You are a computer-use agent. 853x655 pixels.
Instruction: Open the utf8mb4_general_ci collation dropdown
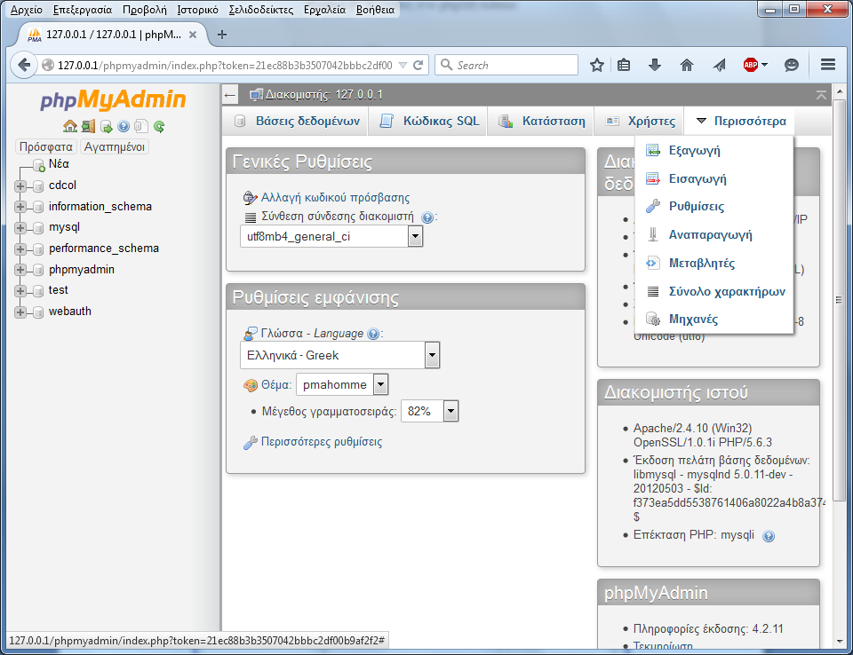(331, 236)
